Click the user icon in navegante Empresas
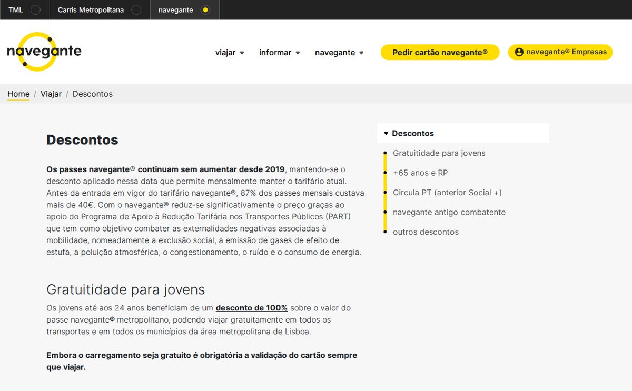This screenshot has height=391, width=632. tap(519, 52)
